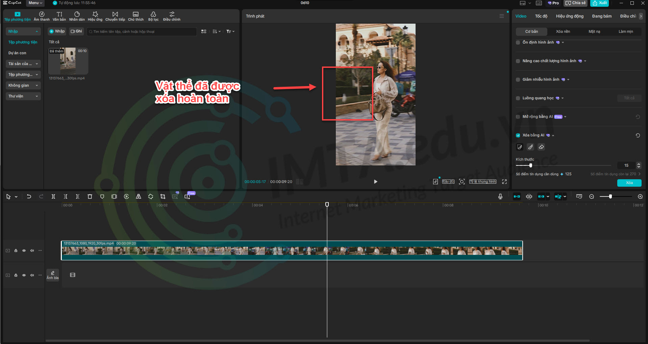Toggle lock on the video track
Viewport: 648px width, 344px height.
pyautogui.click(x=16, y=250)
